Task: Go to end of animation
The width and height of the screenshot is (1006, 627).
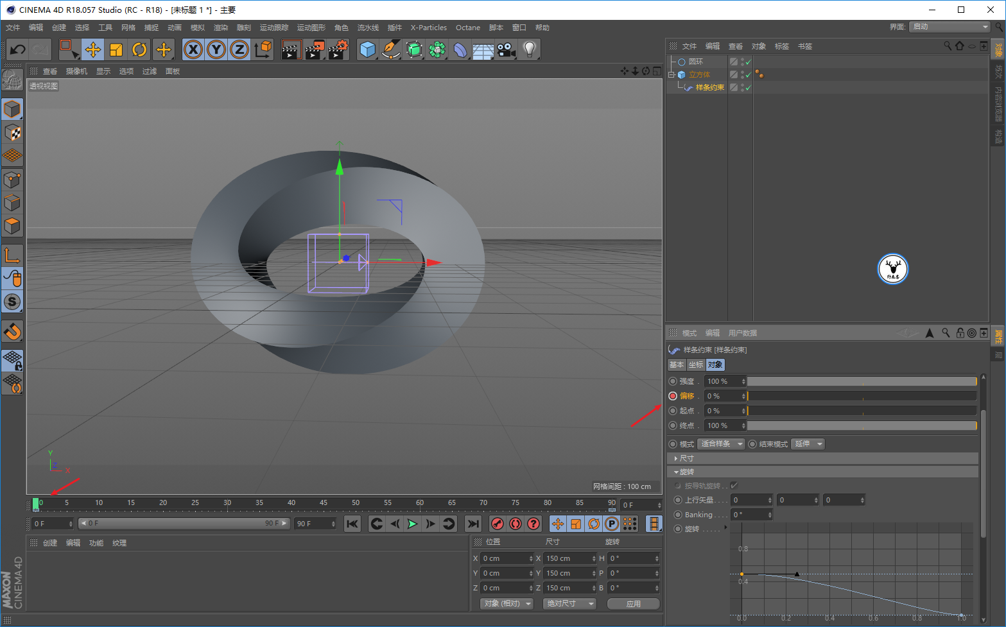Action: 473,524
